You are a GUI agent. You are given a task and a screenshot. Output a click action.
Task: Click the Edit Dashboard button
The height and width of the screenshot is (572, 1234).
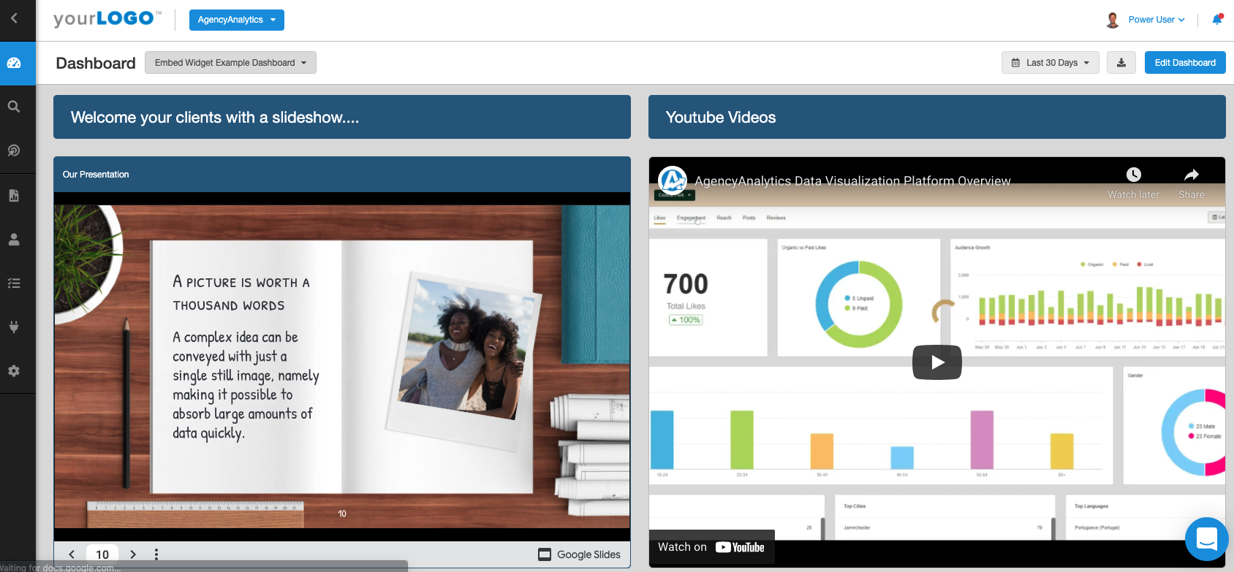point(1185,63)
